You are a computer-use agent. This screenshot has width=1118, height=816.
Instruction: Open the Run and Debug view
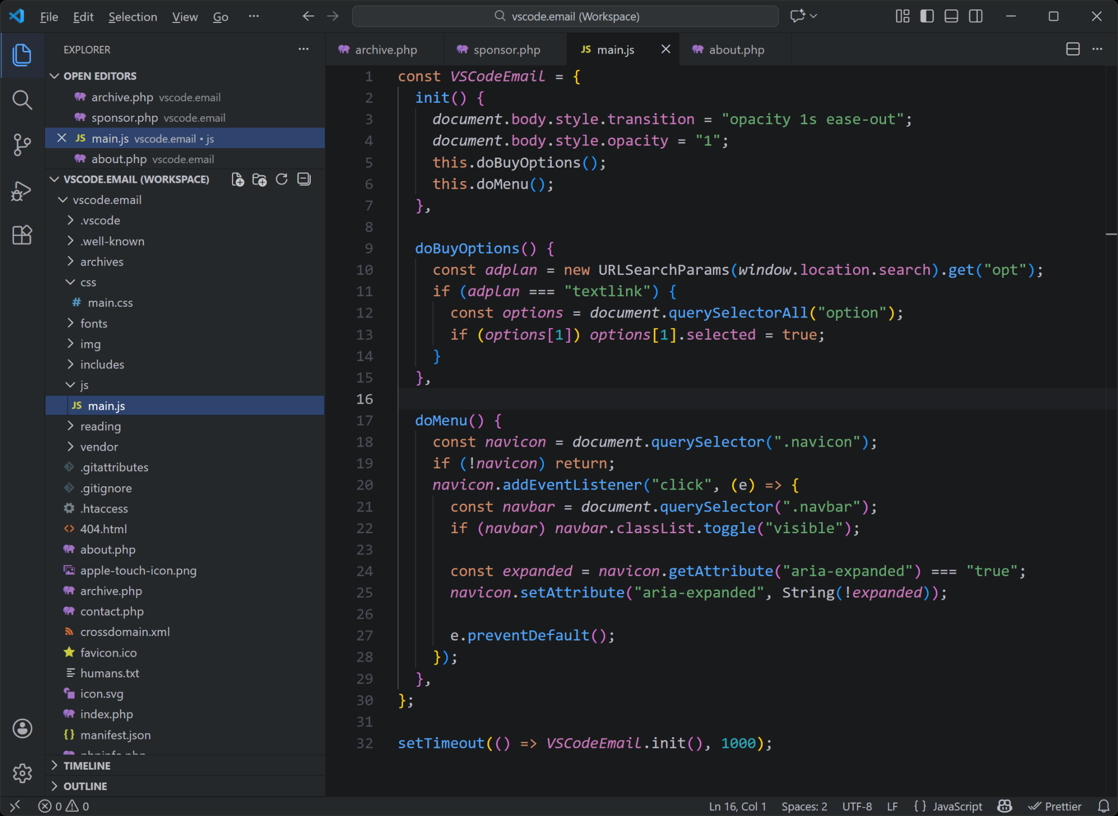pos(22,190)
